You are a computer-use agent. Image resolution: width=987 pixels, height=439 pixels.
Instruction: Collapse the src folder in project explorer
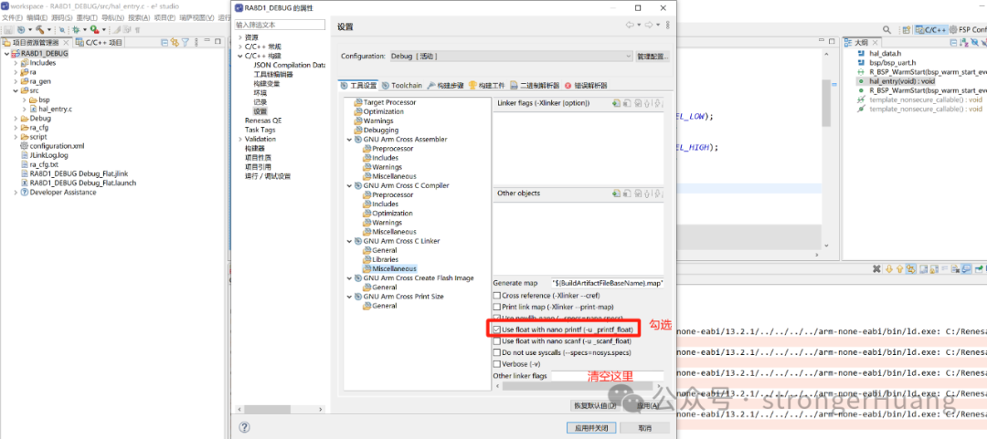16,90
